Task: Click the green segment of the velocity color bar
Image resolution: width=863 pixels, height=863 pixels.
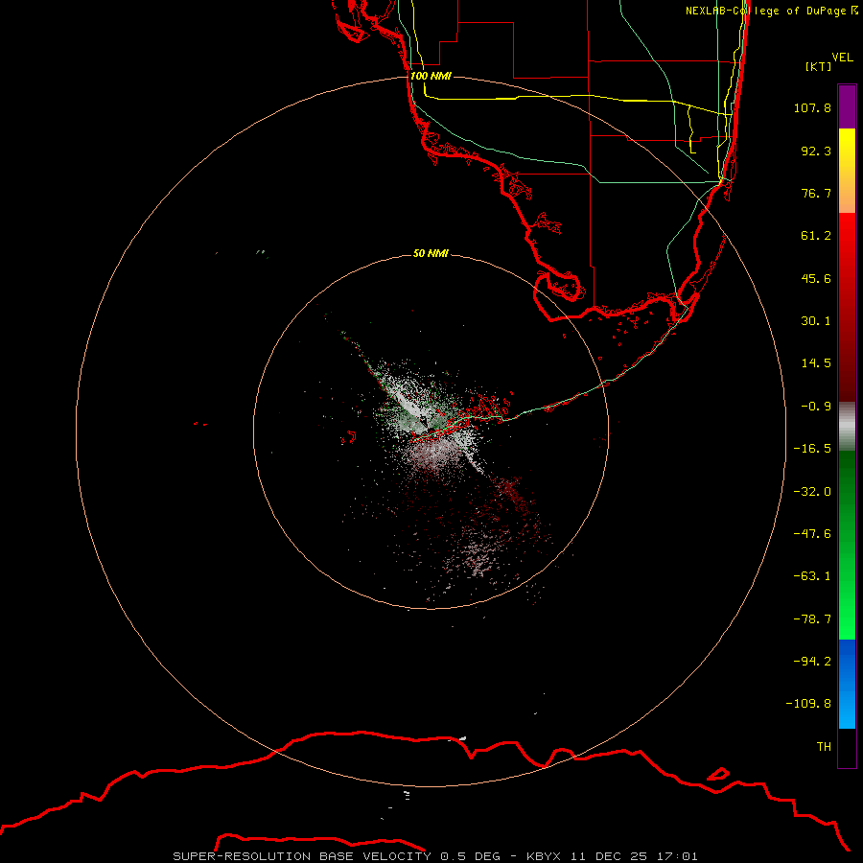Action: tap(847, 545)
